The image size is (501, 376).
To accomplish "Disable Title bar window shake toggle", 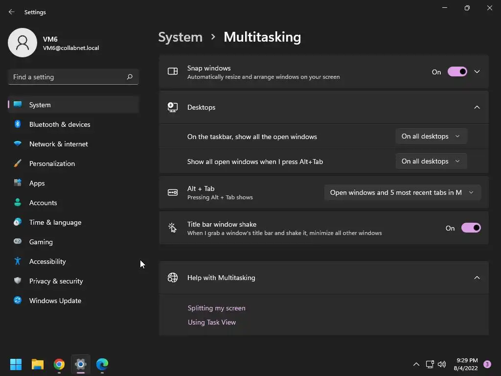I will [471, 228].
